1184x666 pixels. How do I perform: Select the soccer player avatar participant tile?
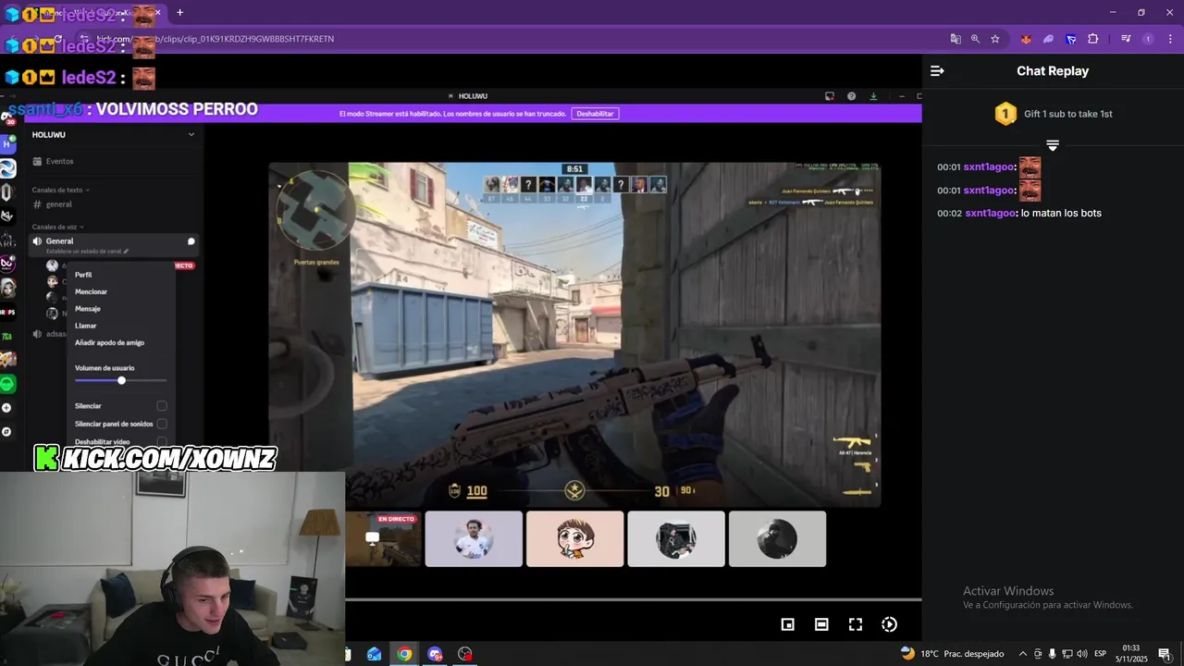[x=474, y=539]
